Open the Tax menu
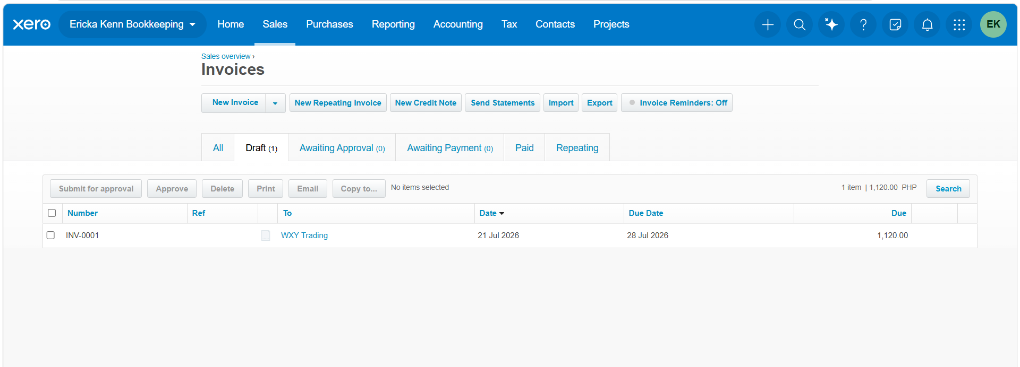The image size is (1020, 367). click(509, 24)
